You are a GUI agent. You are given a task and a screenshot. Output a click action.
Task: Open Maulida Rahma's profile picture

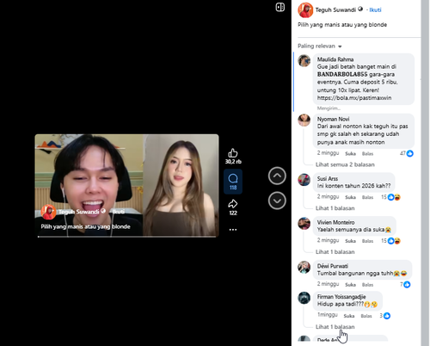304,60
